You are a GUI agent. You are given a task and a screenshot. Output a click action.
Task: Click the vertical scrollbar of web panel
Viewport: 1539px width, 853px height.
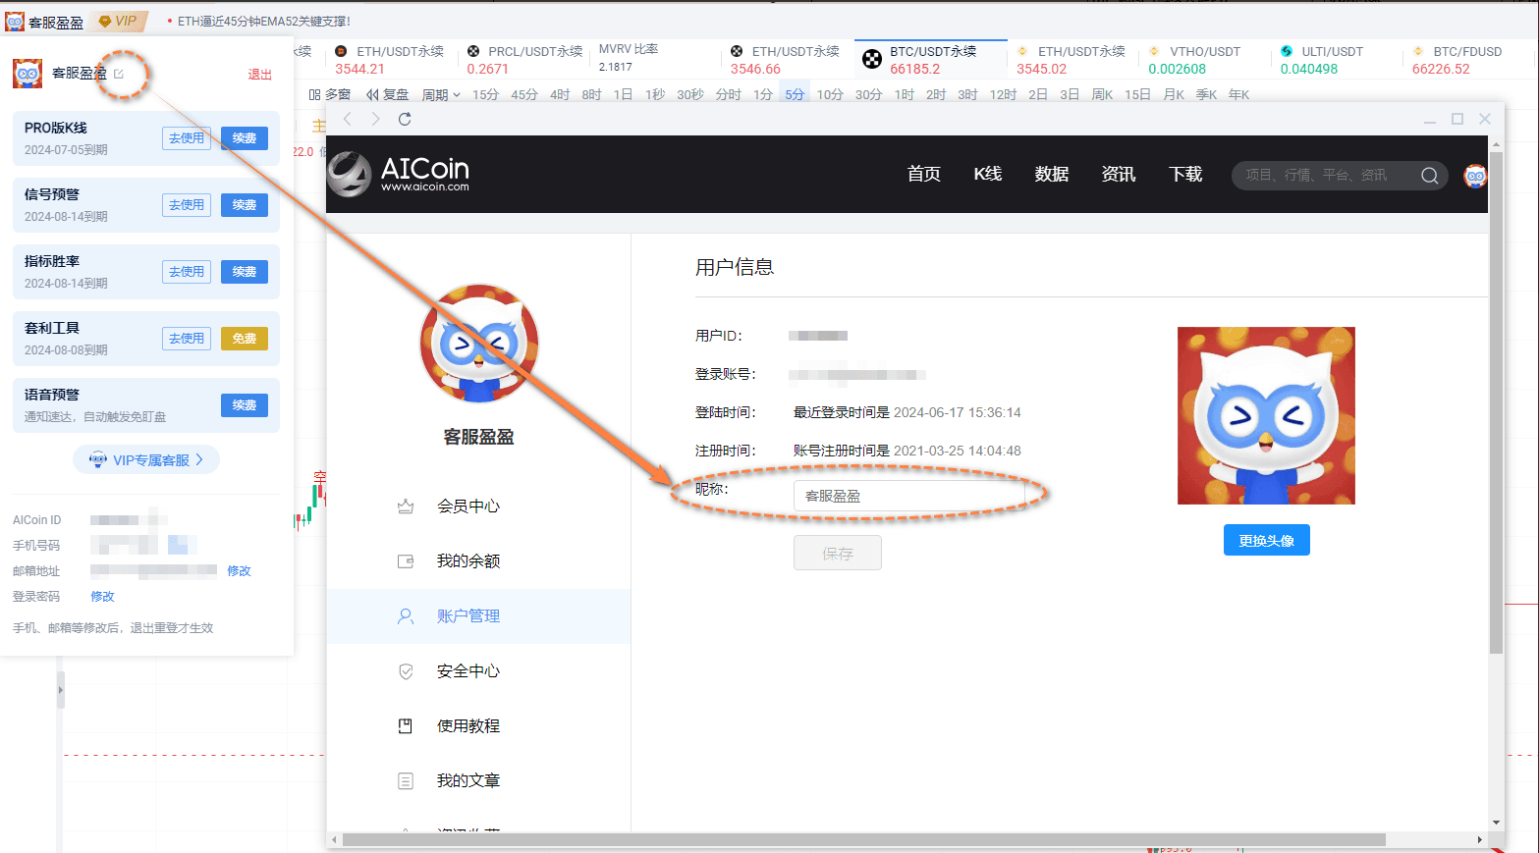coord(1496,402)
